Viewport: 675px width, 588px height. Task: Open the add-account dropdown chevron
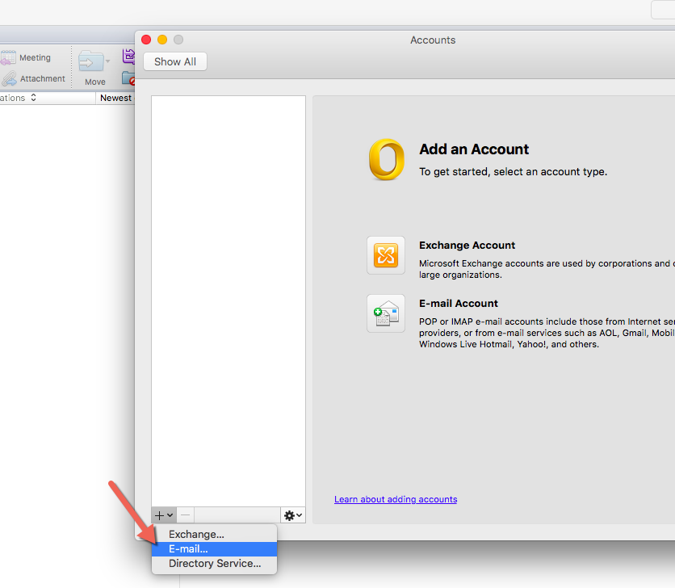tap(168, 514)
